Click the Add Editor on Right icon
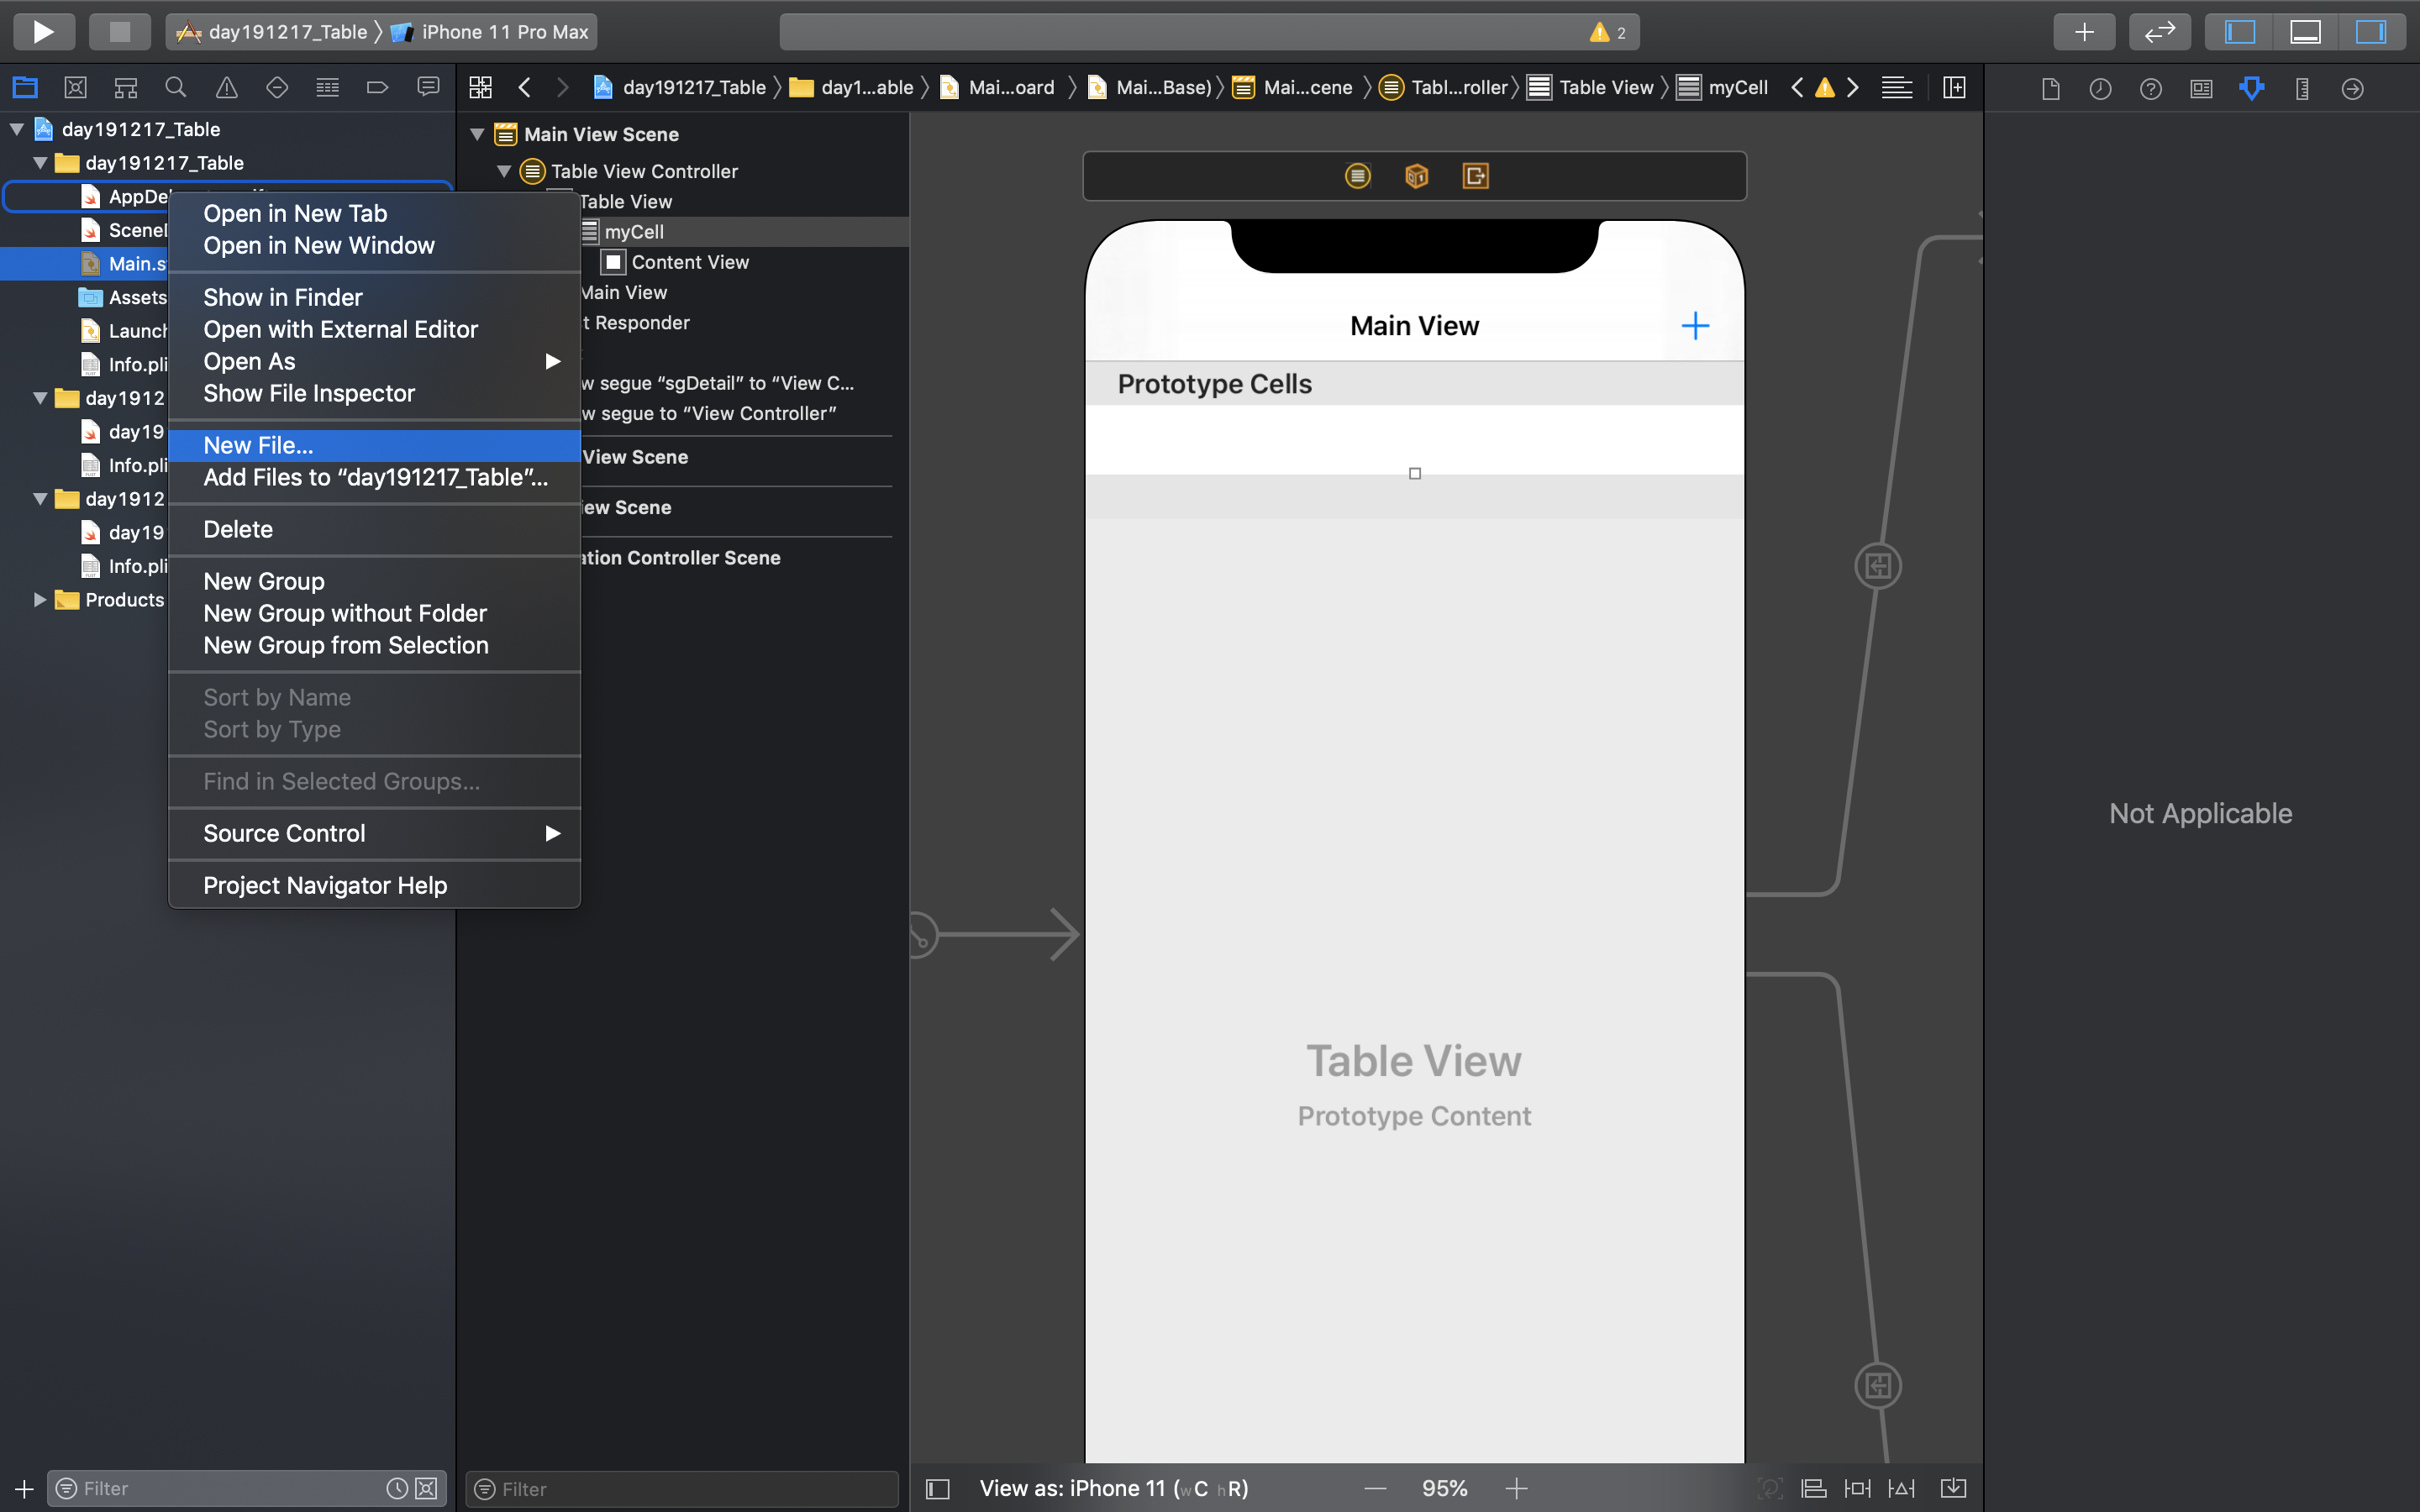Image resolution: width=2420 pixels, height=1512 pixels. point(1954,88)
